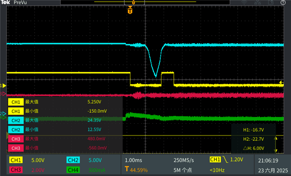Open the 1.00ms horizontal timebase setting
Image resolution: width=291 pixels, height=176 pixels.
pos(133,160)
